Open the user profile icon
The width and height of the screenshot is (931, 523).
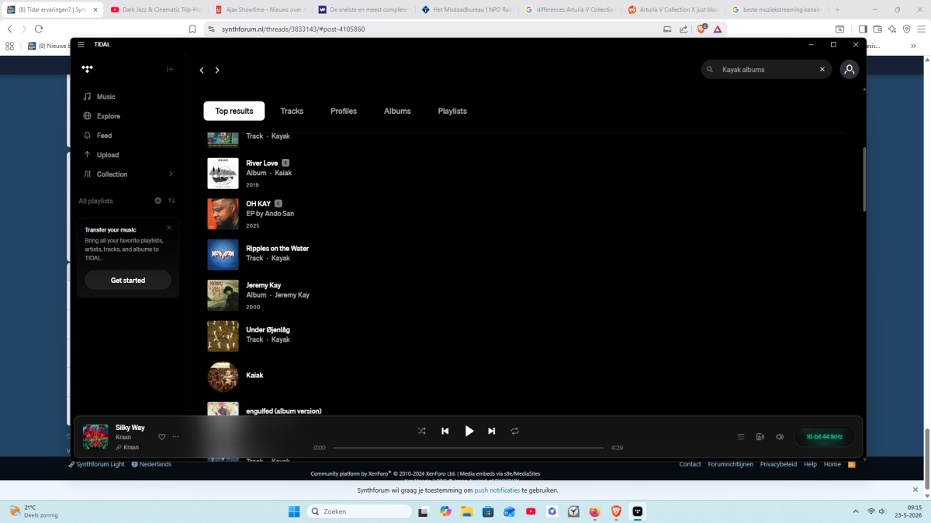[850, 69]
